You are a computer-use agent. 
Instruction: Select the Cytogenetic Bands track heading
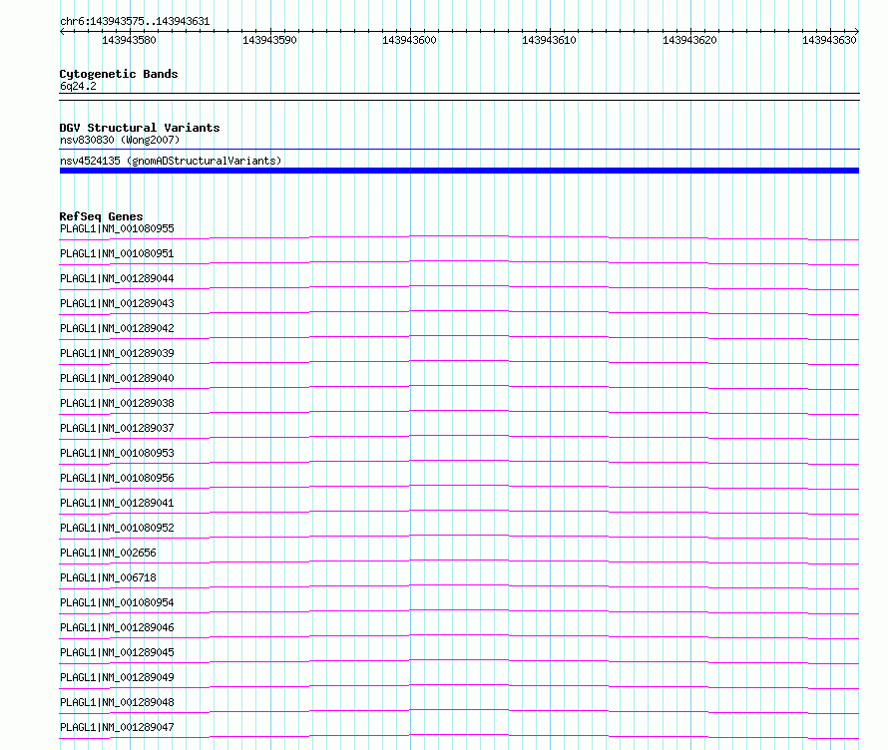click(119, 74)
